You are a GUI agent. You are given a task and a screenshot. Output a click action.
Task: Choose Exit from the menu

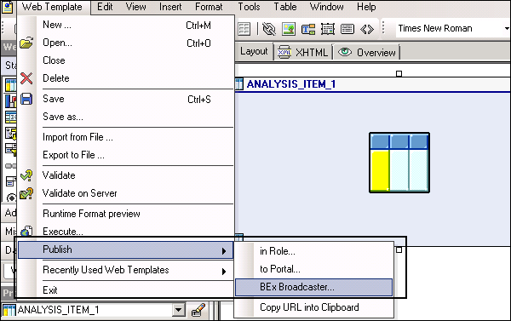coord(126,290)
